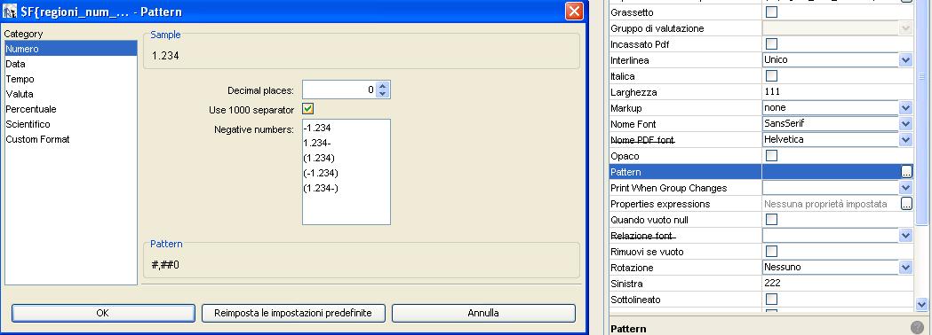Click Reimposta le impostazioni predefinite button
The height and width of the screenshot is (335, 932).
point(293,313)
